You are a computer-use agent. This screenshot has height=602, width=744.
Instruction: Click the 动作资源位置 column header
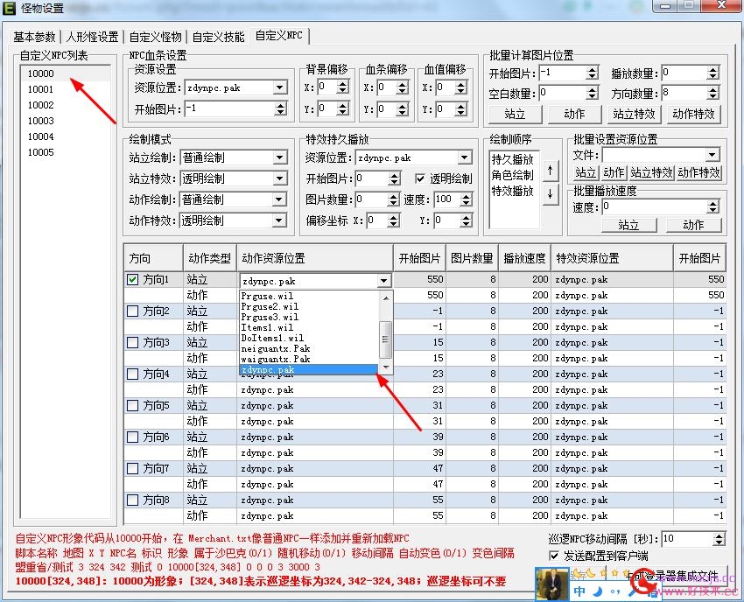(x=314, y=258)
